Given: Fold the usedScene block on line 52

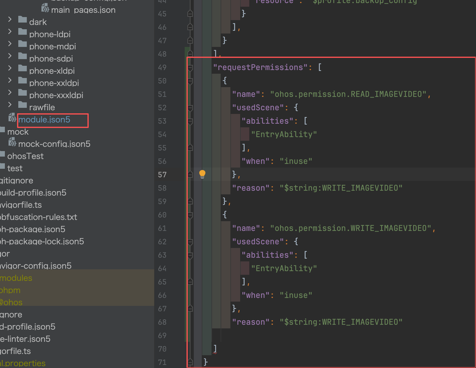Looking at the screenshot, I should 190,108.
